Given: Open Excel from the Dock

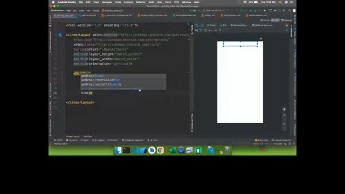Looking at the screenshot, I should tap(172, 150).
